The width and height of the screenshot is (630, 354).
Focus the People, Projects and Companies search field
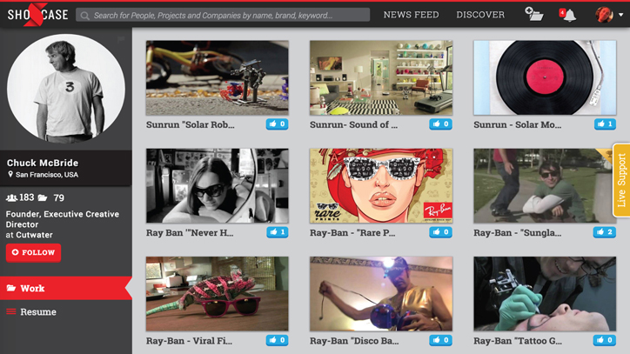[223, 16]
